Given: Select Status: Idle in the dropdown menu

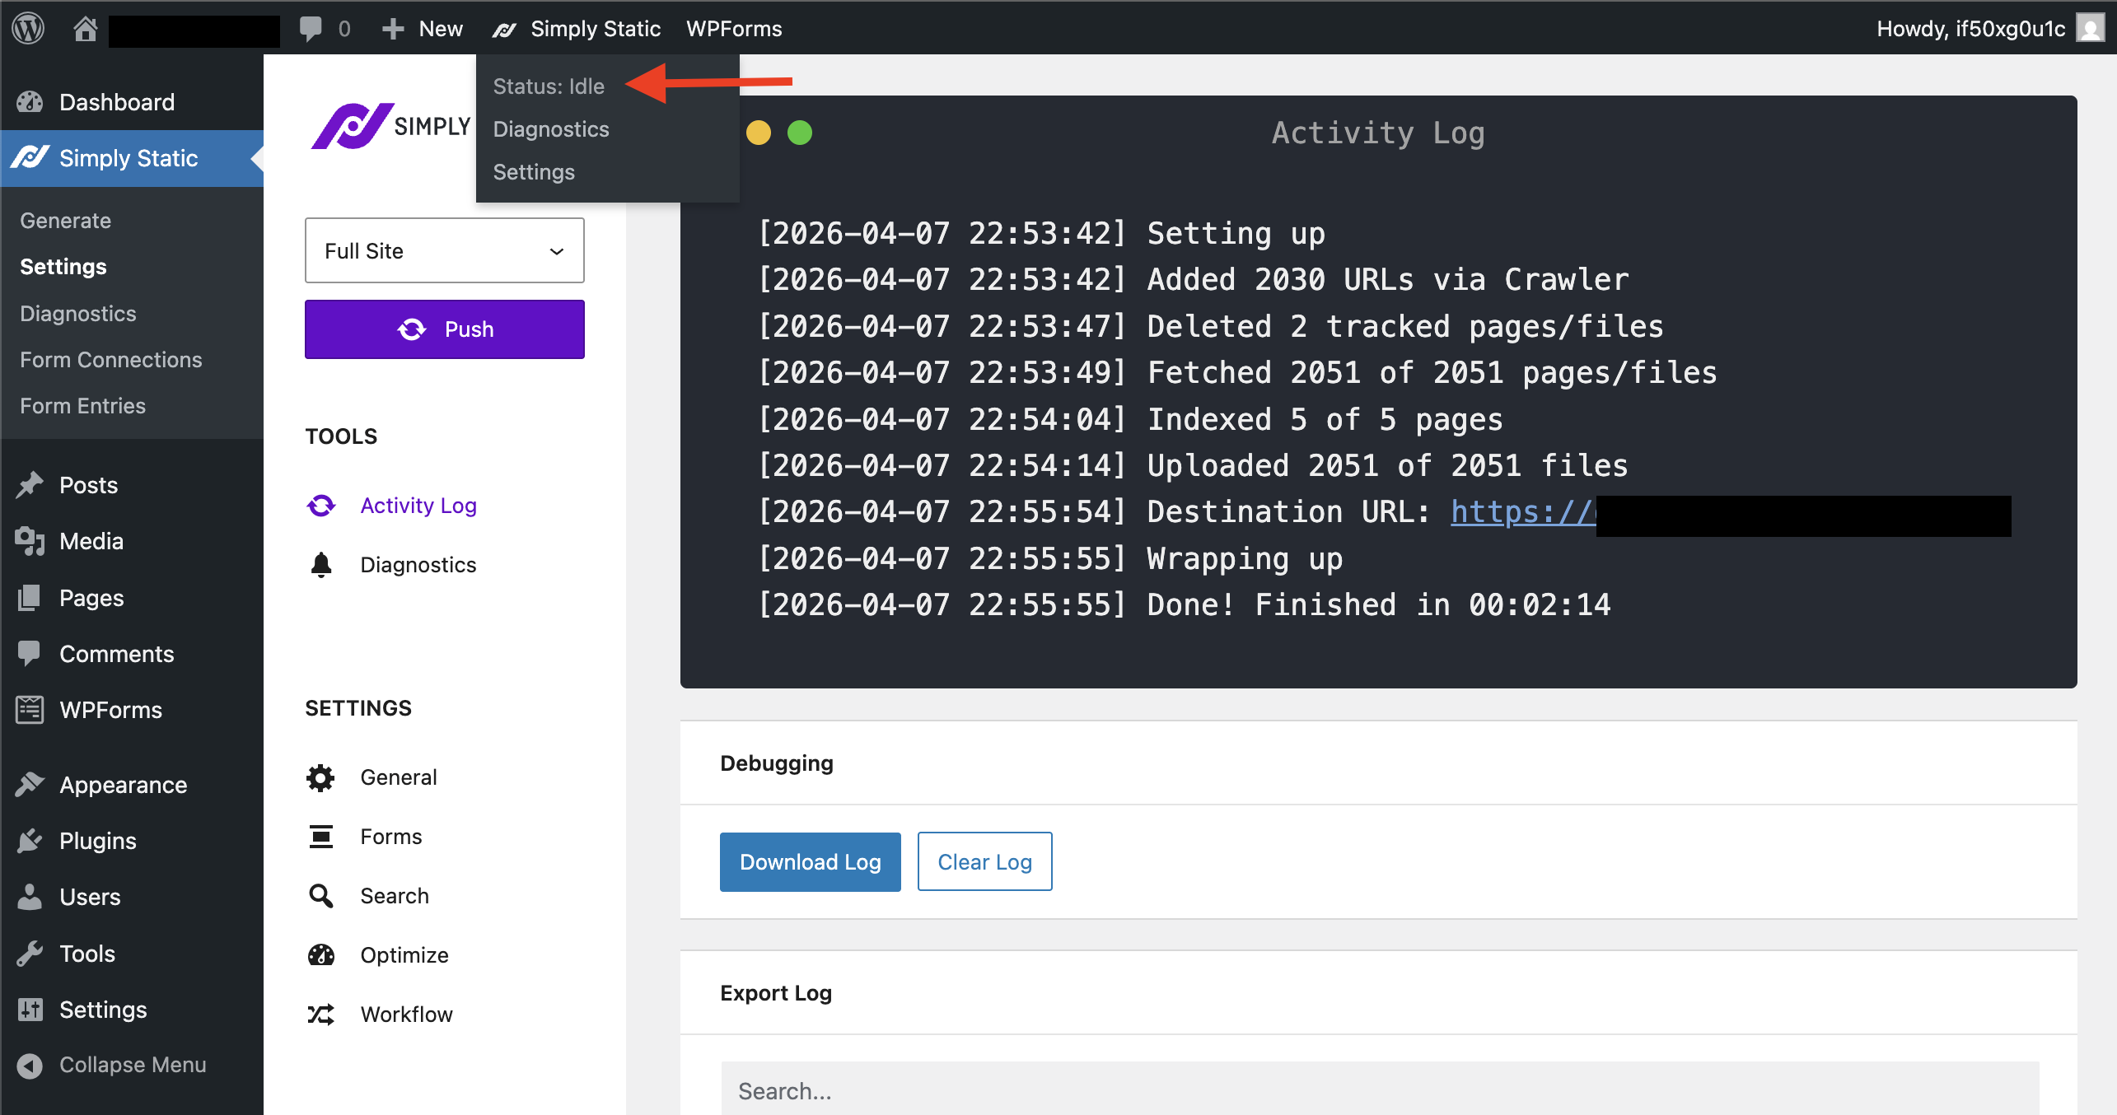Looking at the screenshot, I should point(549,86).
